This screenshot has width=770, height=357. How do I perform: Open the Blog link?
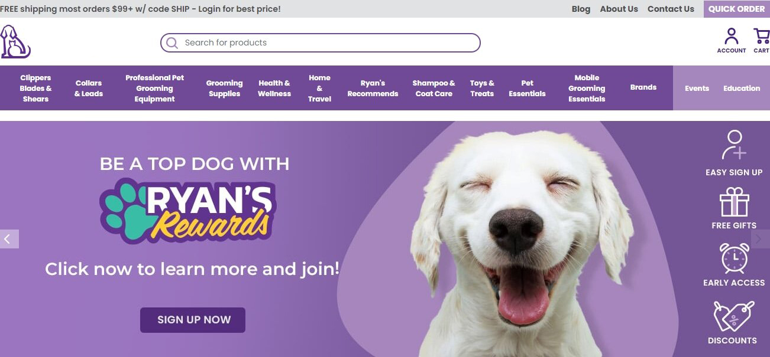[581, 9]
